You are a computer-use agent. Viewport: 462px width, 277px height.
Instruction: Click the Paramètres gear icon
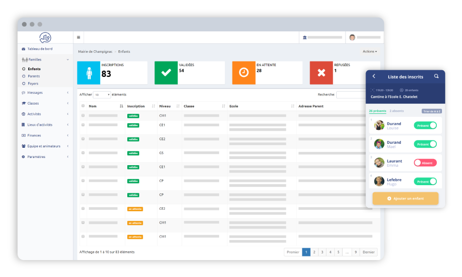[x=24, y=157]
